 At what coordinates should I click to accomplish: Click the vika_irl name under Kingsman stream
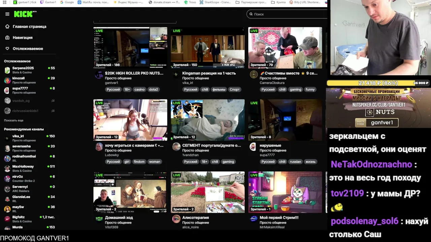click(x=188, y=83)
